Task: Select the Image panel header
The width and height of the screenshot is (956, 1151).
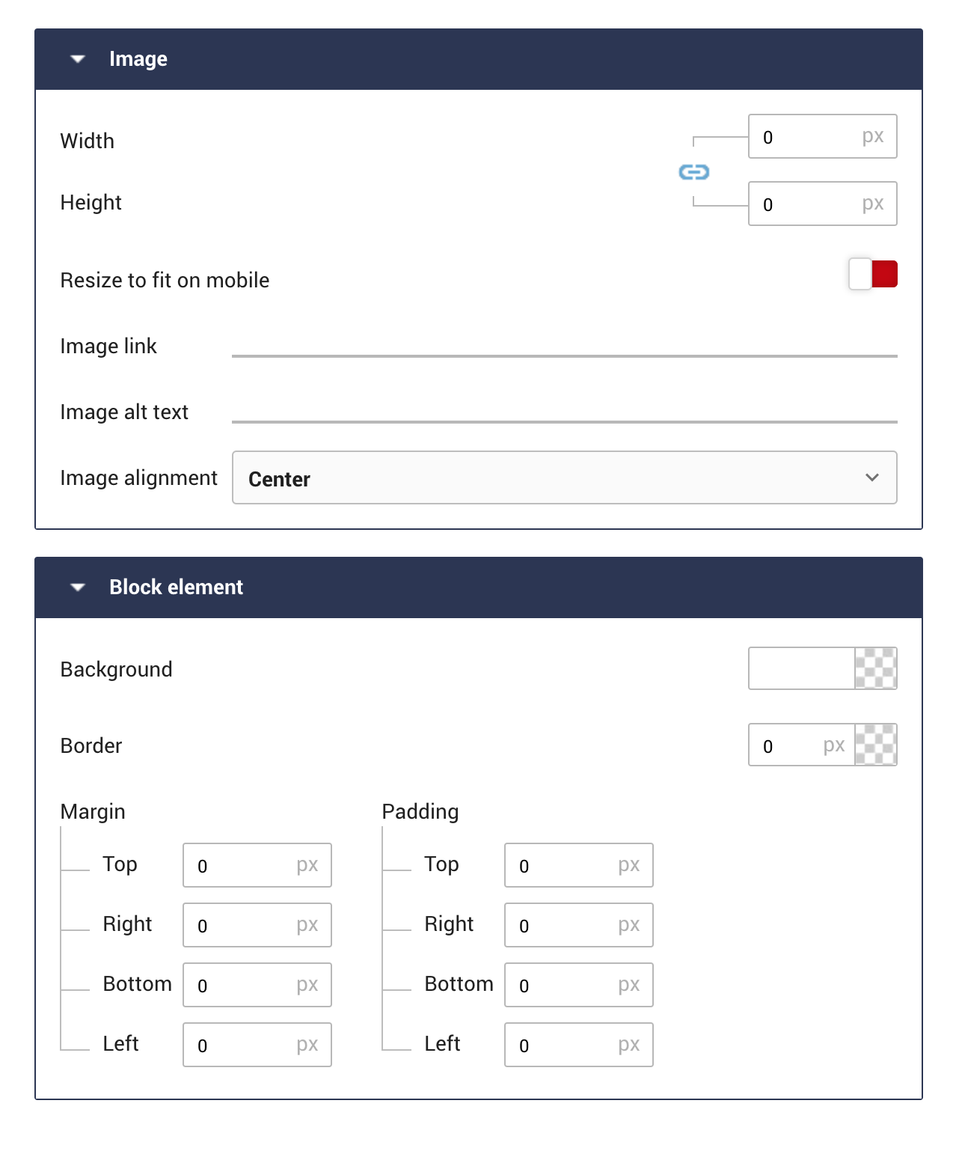Action: coord(139,58)
